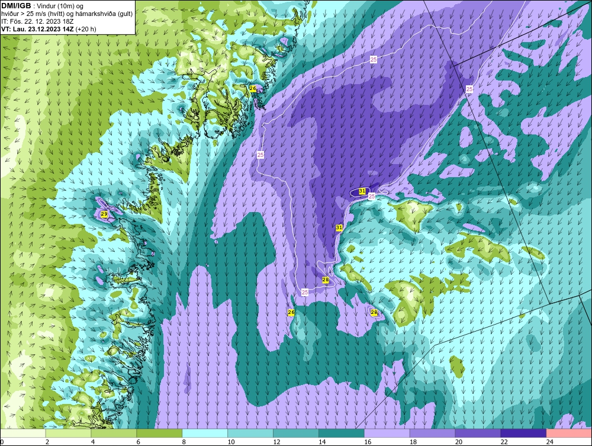
Task: Click the scale number 18 on the color bar
Action: (413, 442)
